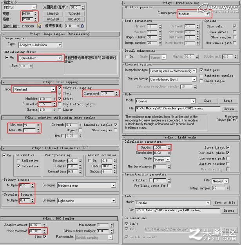Toggle the Indirect illumination On checkbox

[4, 155]
